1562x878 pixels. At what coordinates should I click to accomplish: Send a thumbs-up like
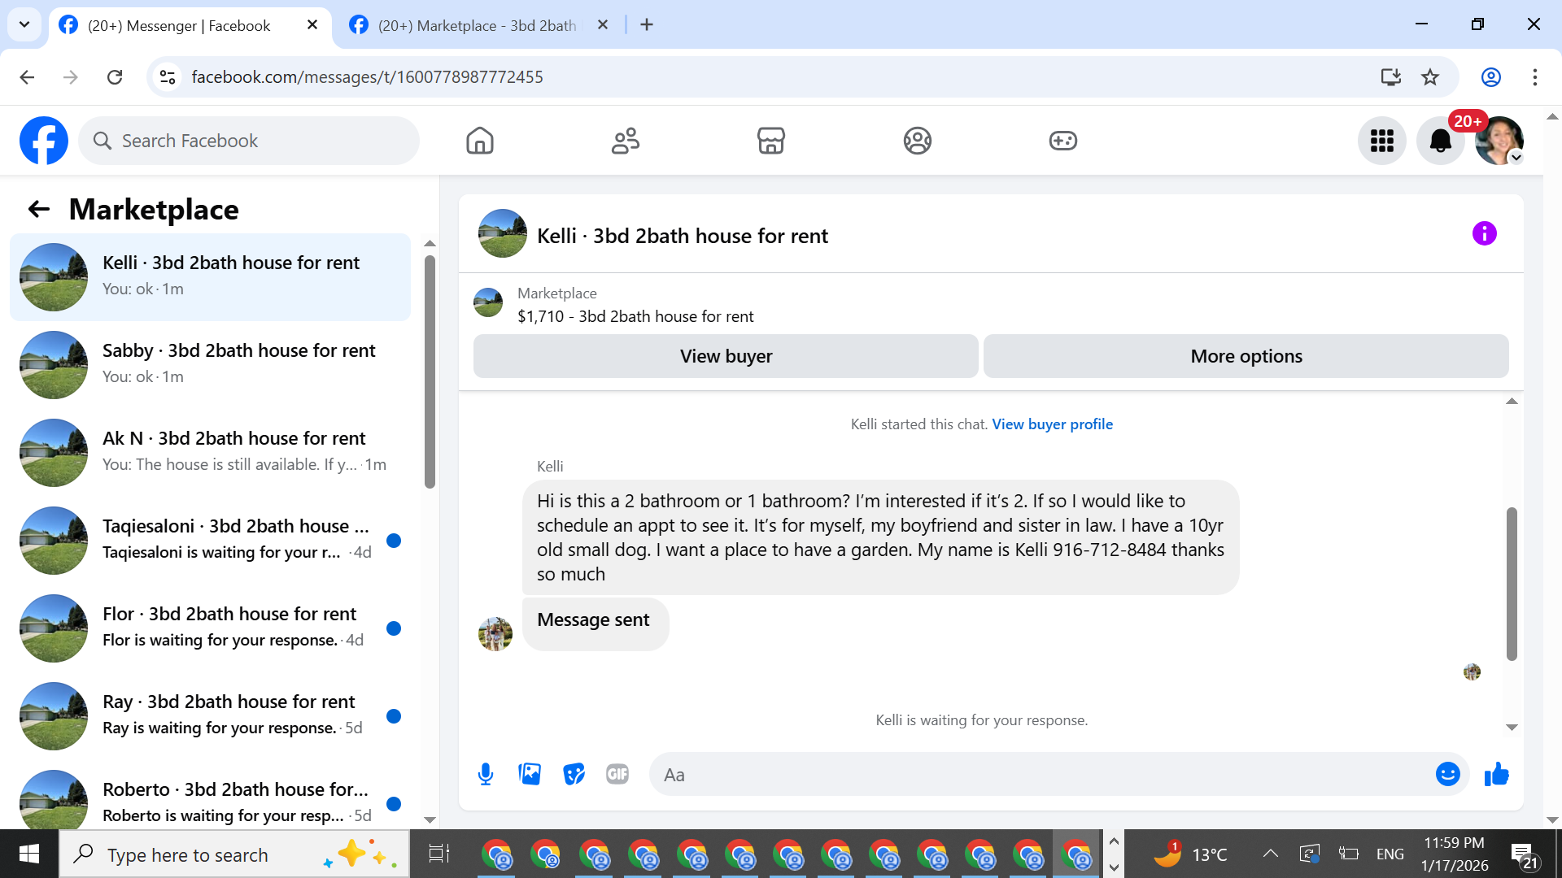pyautogui.click(x=1496, y=774)
